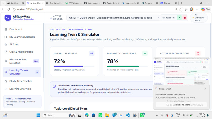
Task: Click the Track D Hackathon 2026 card
Action: pos(22,102)
